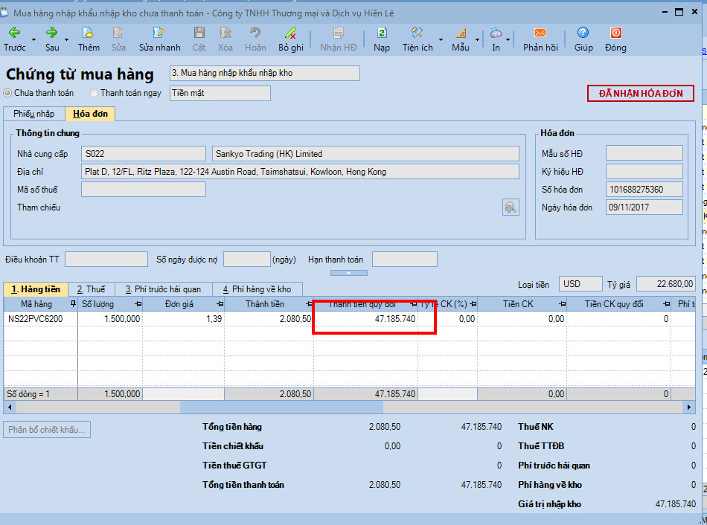Click the Mẫu template icon
Screen dimensions: 707x525
coord(461,33)
